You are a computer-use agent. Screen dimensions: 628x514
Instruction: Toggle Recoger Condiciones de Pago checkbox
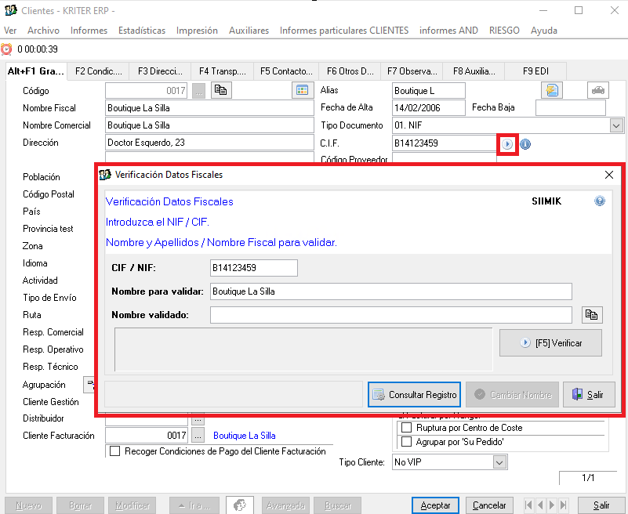point(115,451)
